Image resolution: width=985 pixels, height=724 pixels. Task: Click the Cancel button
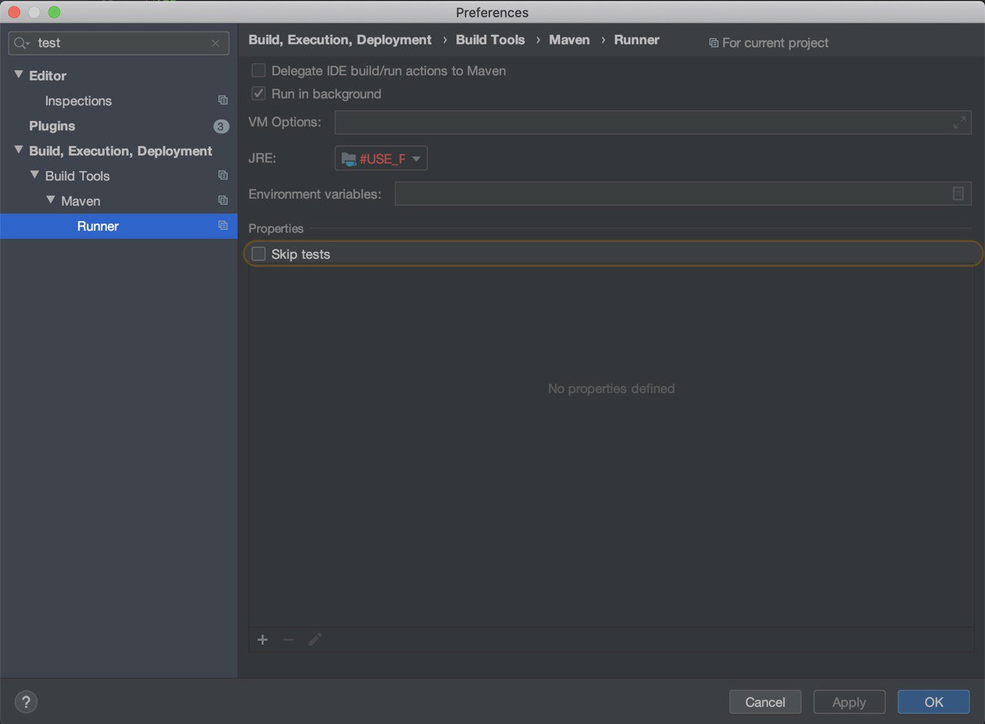click(766, 702)
